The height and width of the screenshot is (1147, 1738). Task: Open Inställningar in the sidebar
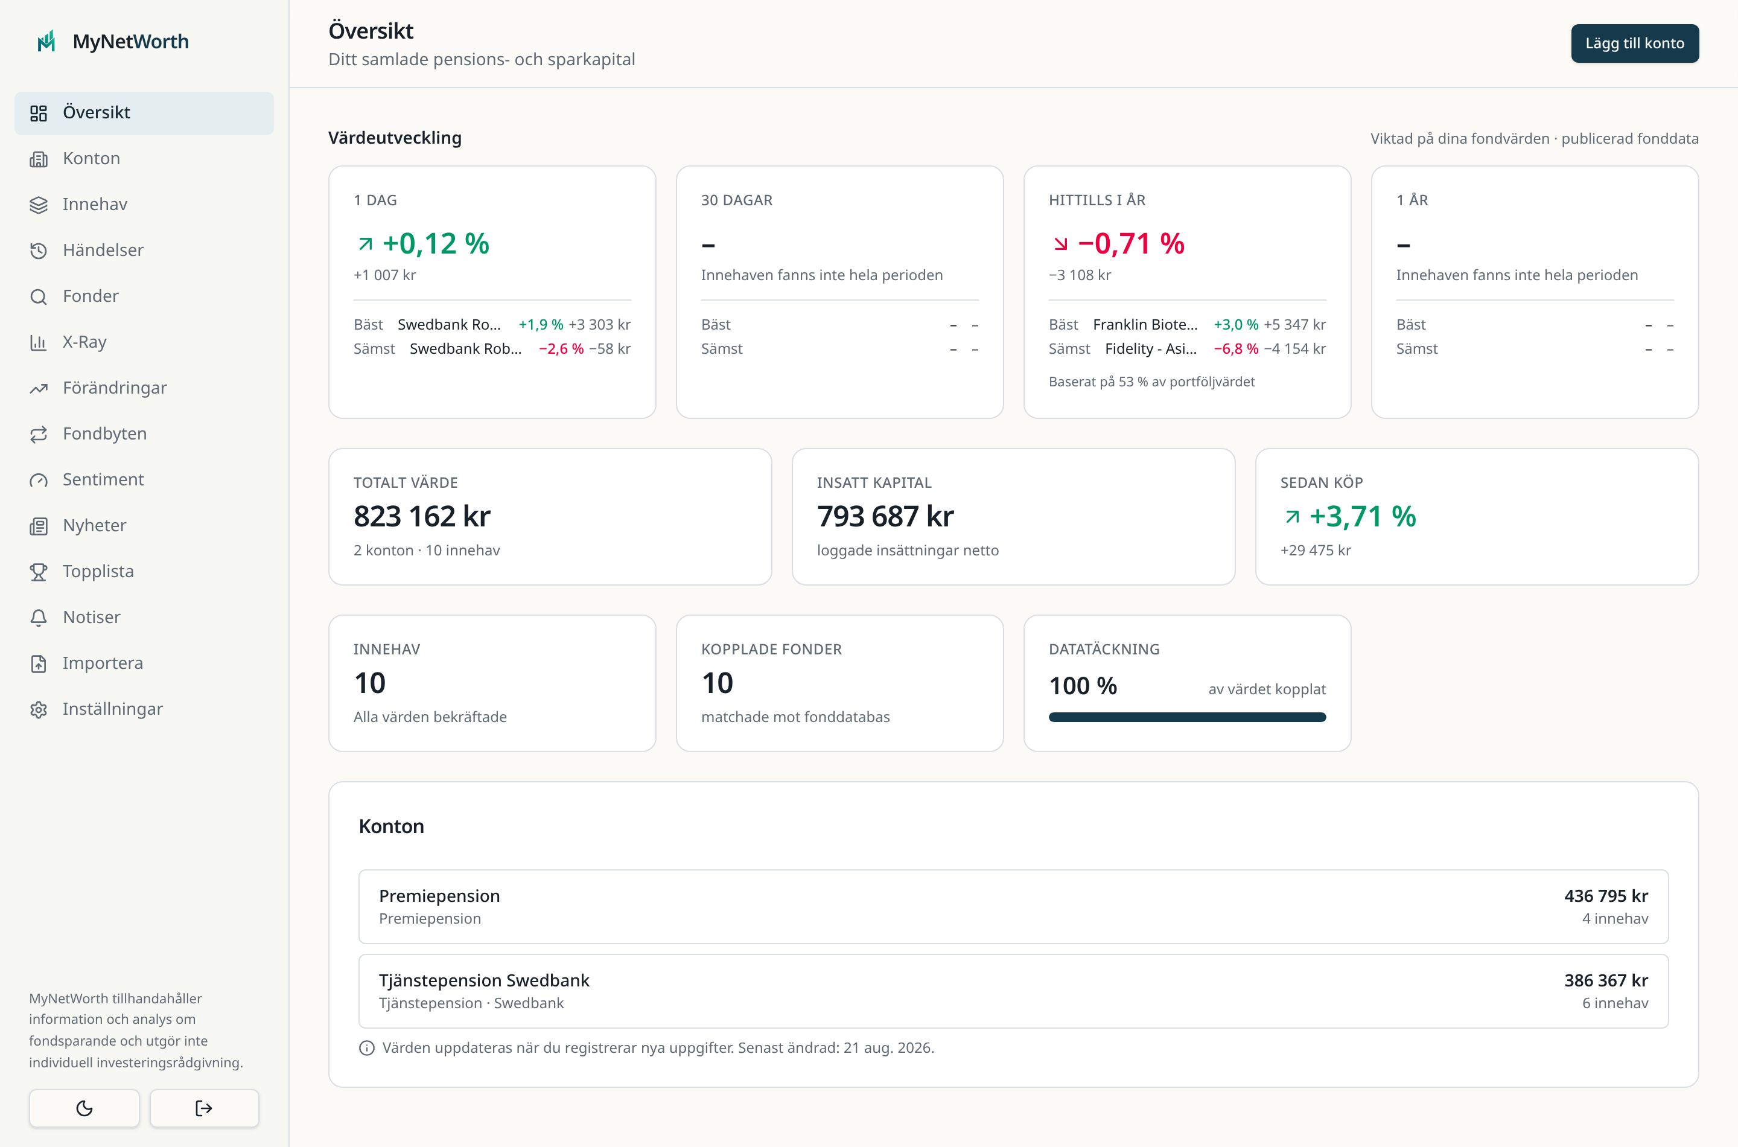[144, 709]
